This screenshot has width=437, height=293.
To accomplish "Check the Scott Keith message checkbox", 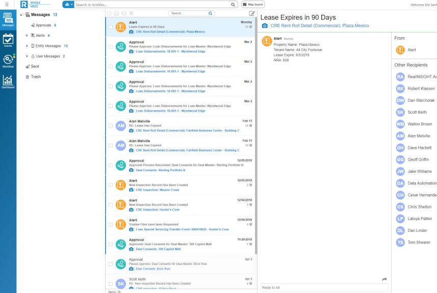I will point(111,284).
